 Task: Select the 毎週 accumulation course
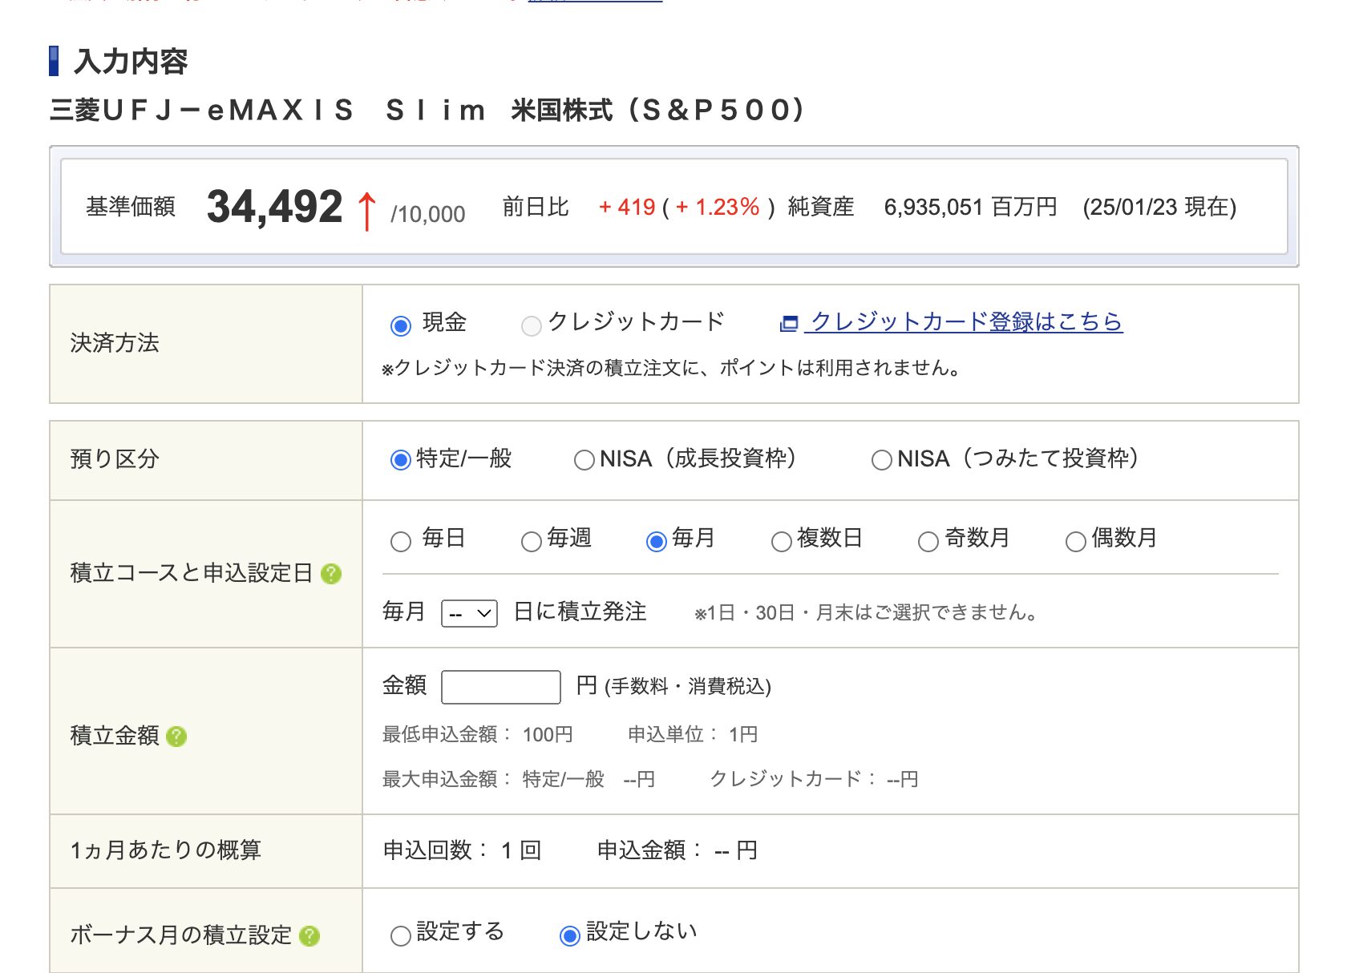531,542
